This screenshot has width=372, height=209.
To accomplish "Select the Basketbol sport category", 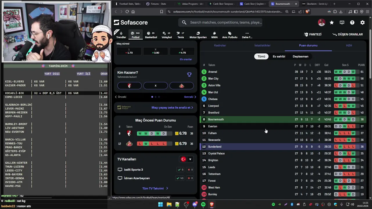I will click(x=151, y=35).
